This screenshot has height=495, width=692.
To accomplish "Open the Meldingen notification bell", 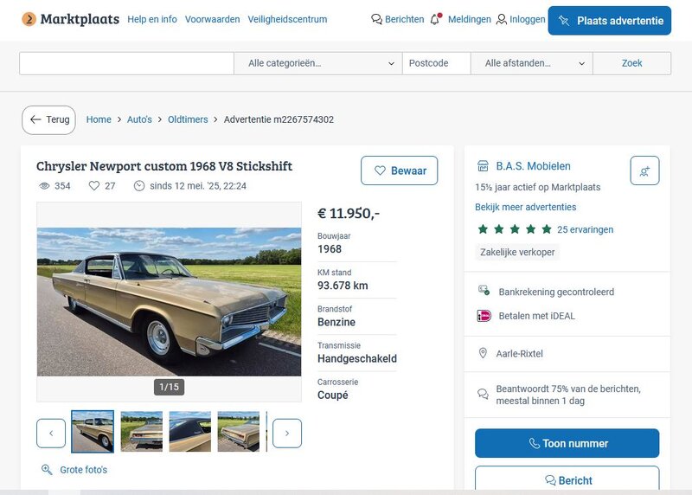I will tap(435, 19).
